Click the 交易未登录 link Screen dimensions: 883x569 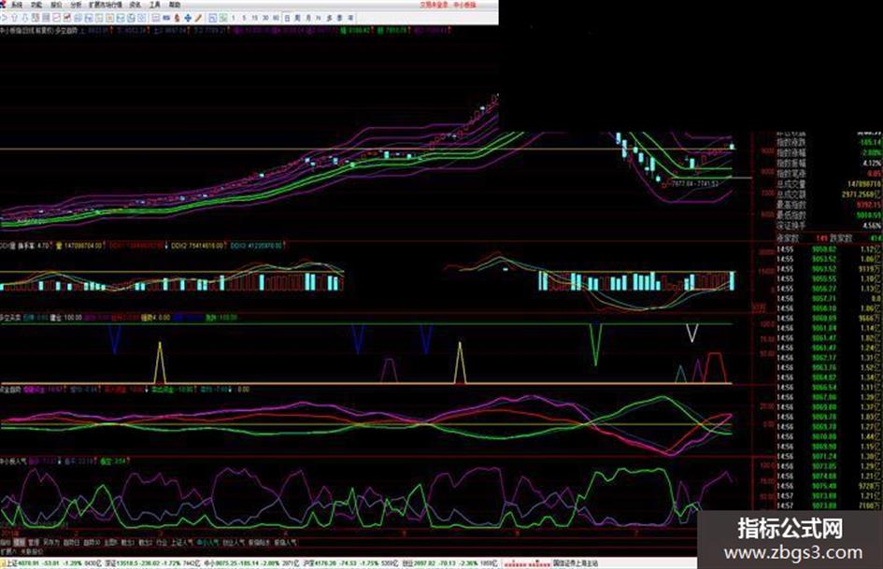(433, 5)
